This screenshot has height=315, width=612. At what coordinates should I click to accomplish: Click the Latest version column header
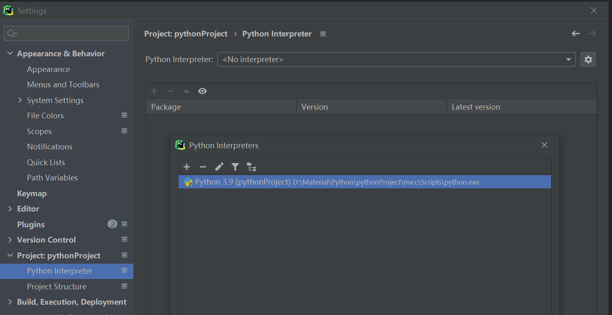pyautogui.click(x=522, y=107)
